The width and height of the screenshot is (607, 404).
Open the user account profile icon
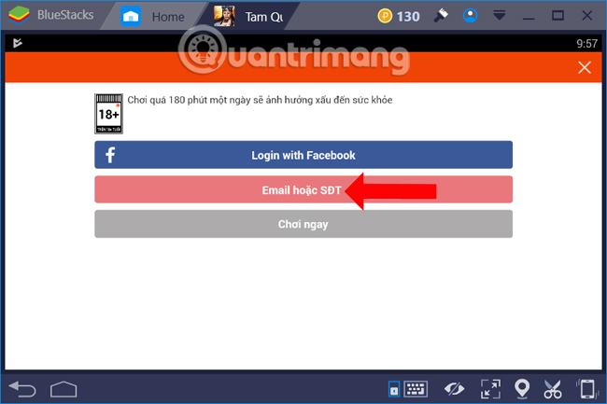click(x=471, y=16)
